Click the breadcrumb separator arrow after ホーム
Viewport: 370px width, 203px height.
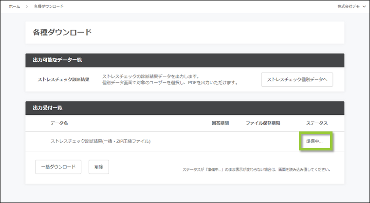pos(27,6)
